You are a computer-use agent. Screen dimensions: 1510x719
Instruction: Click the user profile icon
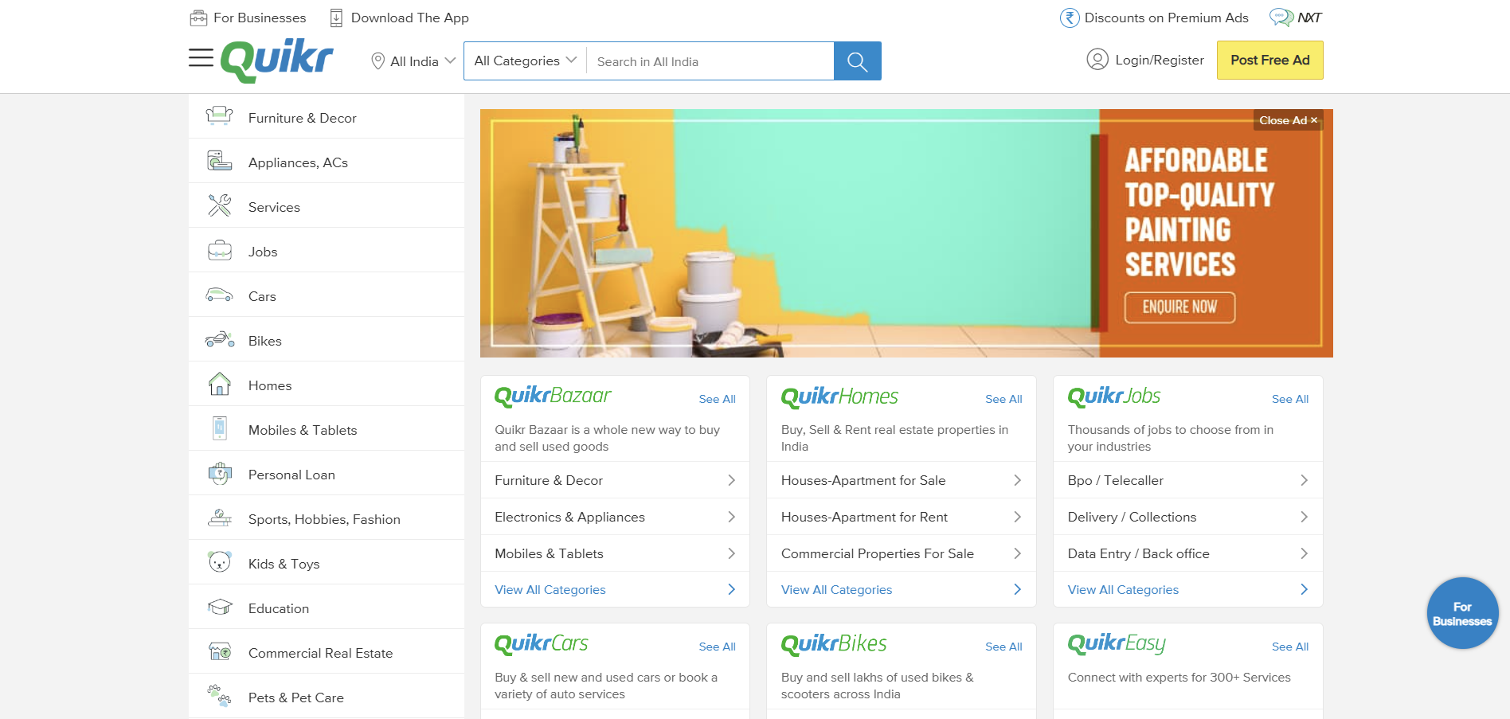coord(1097,60)
